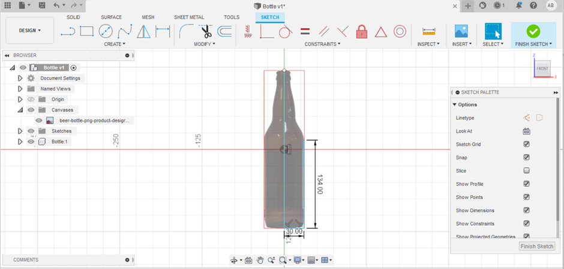Collapse the Options section in Sketch Palette
Viewport: 564px width, 269px height.
coord(454,104)
